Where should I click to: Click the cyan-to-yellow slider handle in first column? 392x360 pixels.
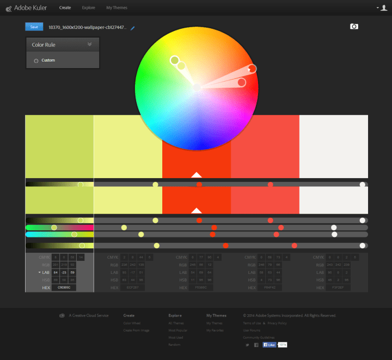(74, 235)
